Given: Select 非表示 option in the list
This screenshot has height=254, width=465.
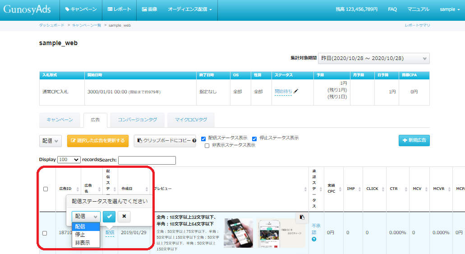Looking at the screenshot, I should [86, 243].
